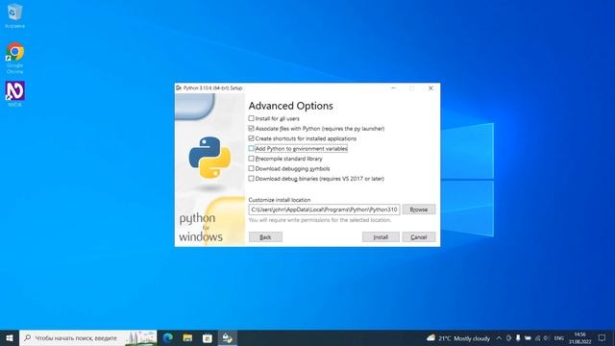The width and height of the screenshot is (615, 346).
Task: Open File Explorer from the taskbar
Action: point(187,337)
